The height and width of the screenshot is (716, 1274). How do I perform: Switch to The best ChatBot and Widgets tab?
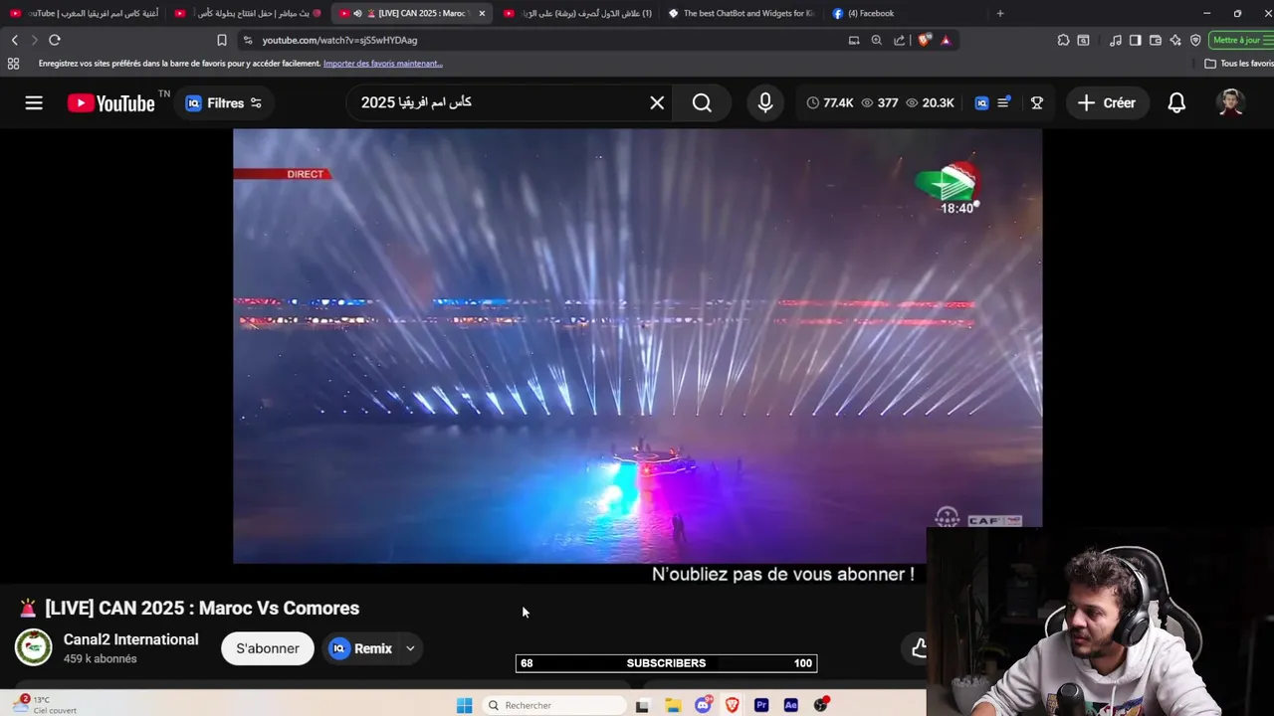pos(742,13)
